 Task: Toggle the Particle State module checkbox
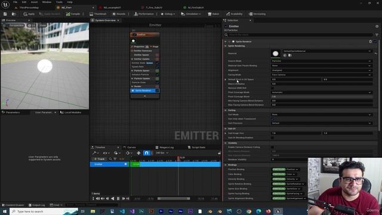coord(157,82)
